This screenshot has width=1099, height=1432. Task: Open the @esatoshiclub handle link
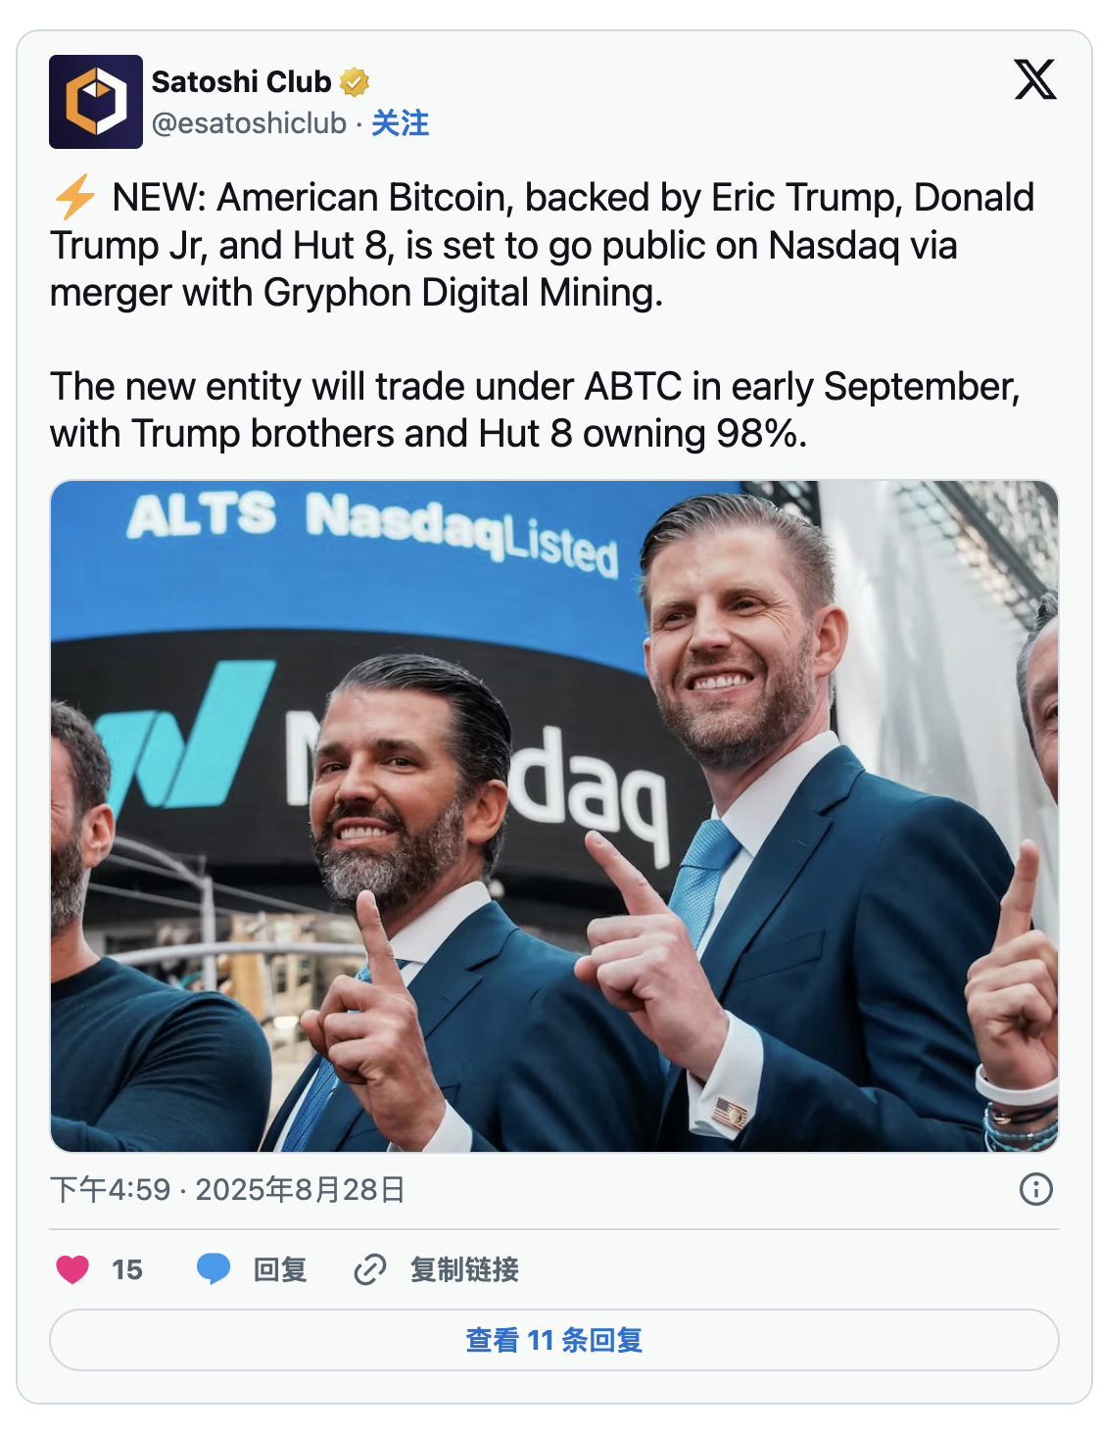(249, 123)
